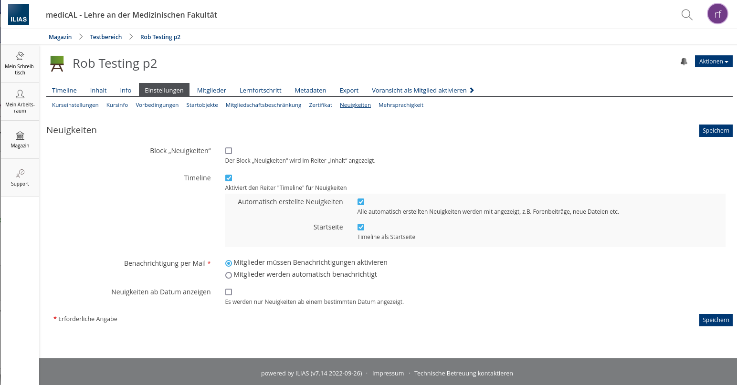This screenshot has width=737, height=385.
Task: Enable the Block „Neuigkeiten" checkbox
Action: 229,151
